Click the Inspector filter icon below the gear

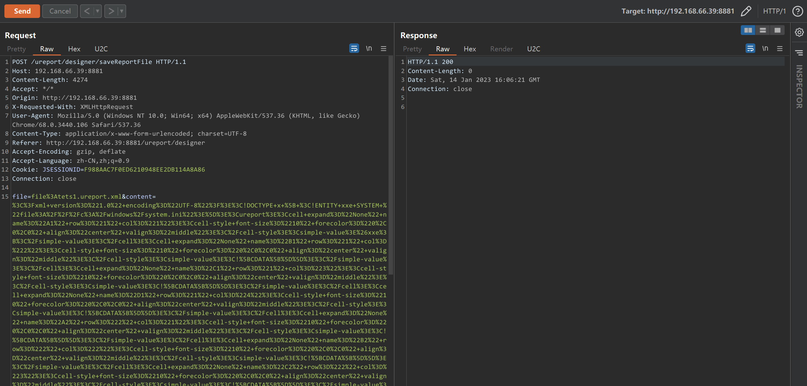799,53
